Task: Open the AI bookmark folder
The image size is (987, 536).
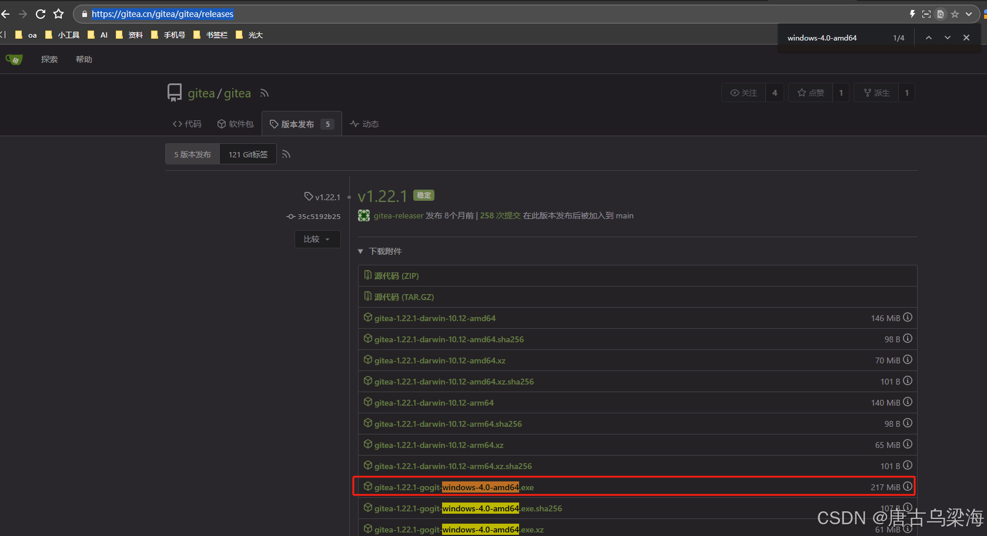Action: (98, 35)
